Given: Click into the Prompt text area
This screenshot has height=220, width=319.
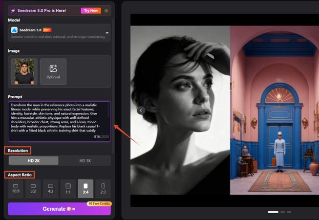Looking at the screenshot, I should (59, 121).
